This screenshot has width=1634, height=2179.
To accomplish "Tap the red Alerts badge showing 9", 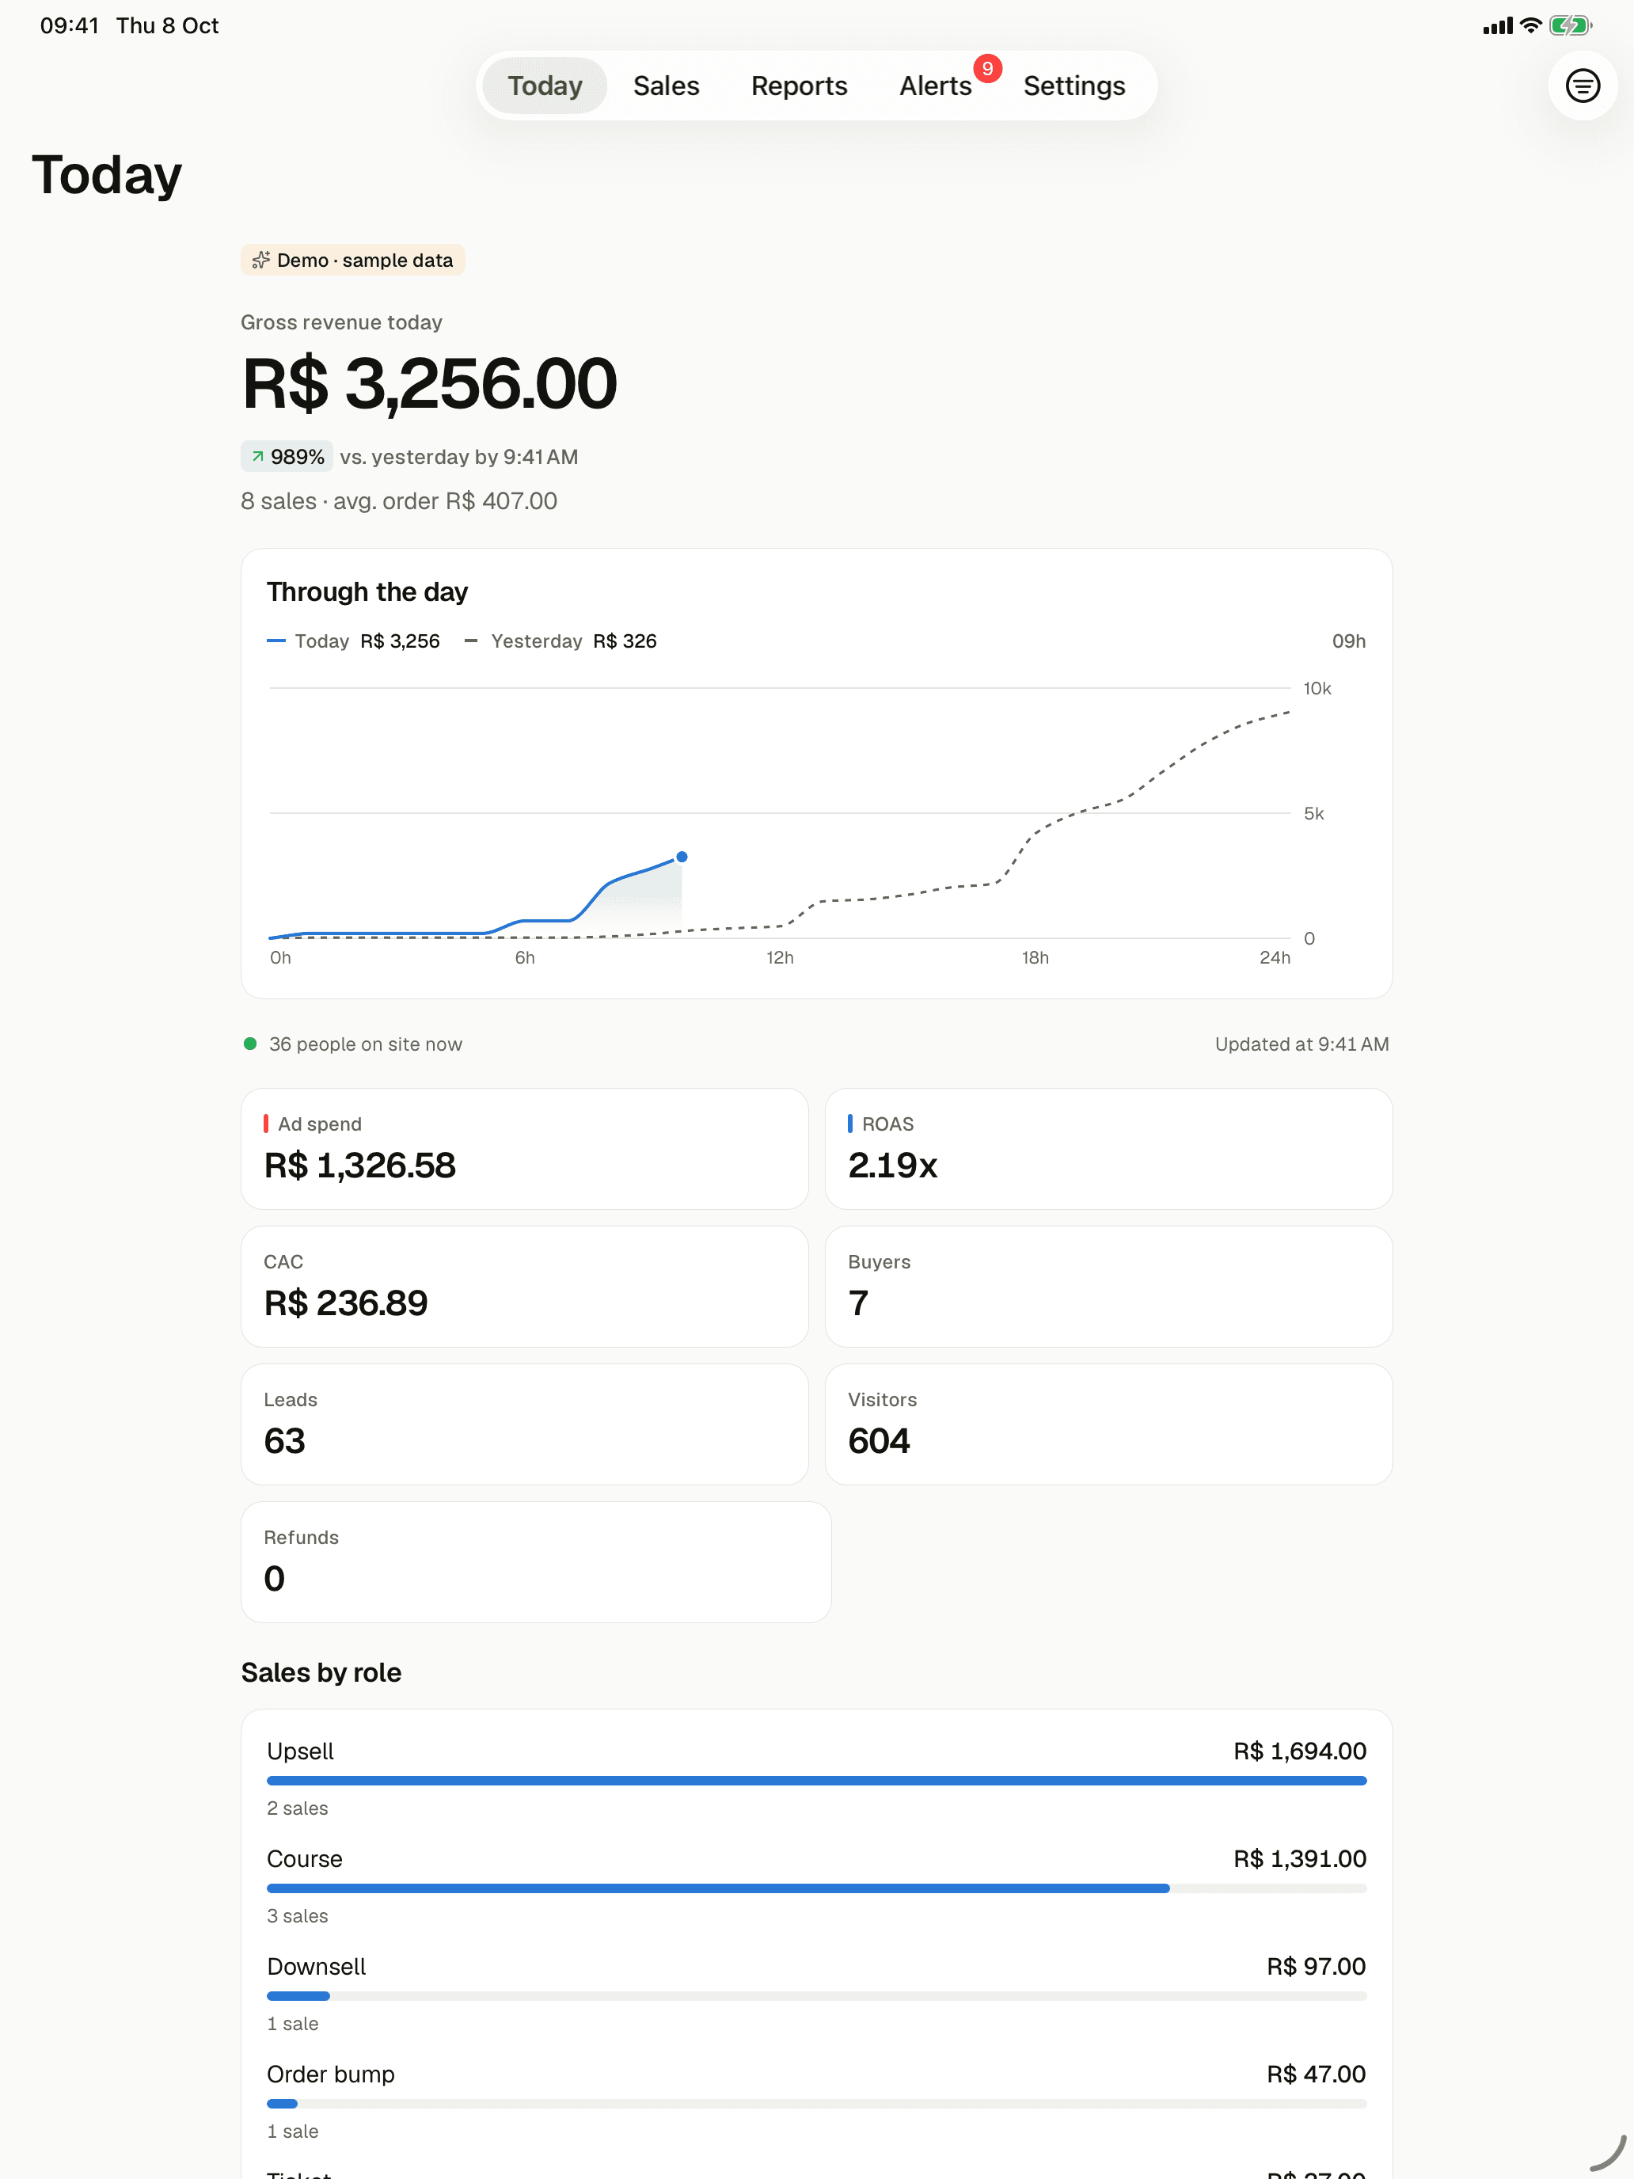I will pos(987,68).
